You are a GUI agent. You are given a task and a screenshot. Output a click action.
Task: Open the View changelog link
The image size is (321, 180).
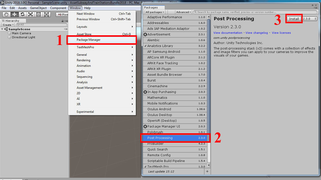tap(257, 33)
